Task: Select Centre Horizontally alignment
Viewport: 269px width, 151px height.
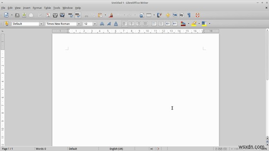Action: pyautogui.click(x=132, y=24)
